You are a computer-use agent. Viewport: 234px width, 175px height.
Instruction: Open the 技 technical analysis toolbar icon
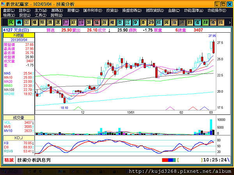tap(221, 22)
